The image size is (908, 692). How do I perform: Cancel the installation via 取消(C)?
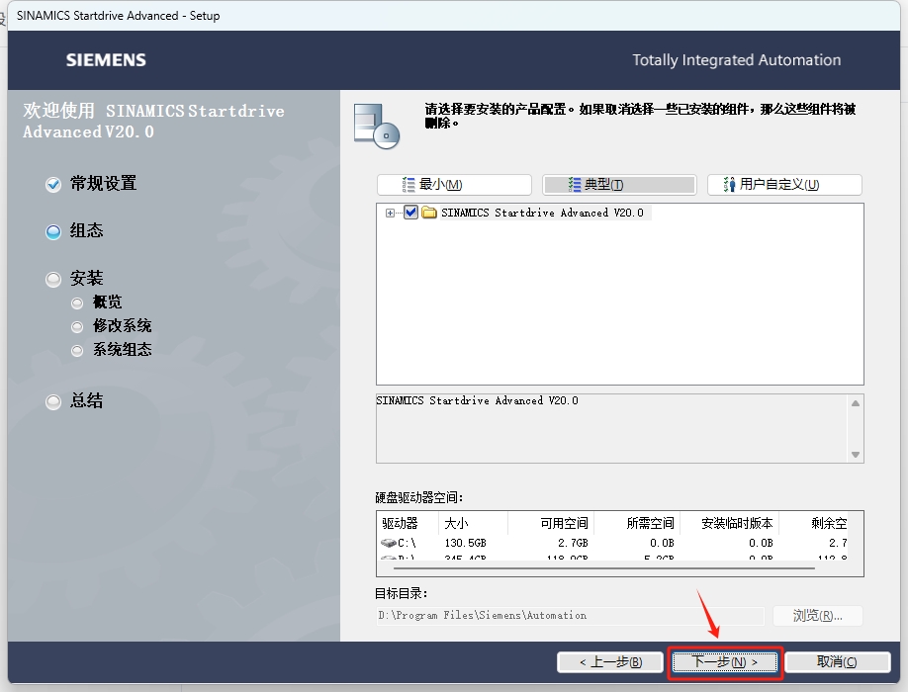coord(837,662)
